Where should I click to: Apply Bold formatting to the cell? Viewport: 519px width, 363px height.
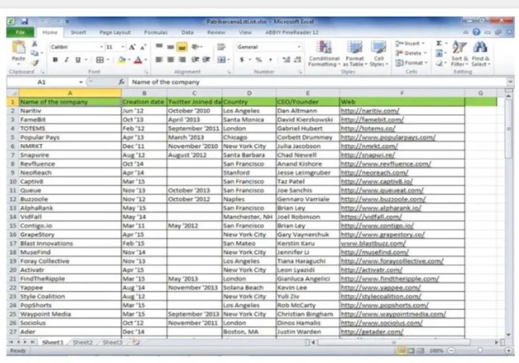click(x=55, y=60)
